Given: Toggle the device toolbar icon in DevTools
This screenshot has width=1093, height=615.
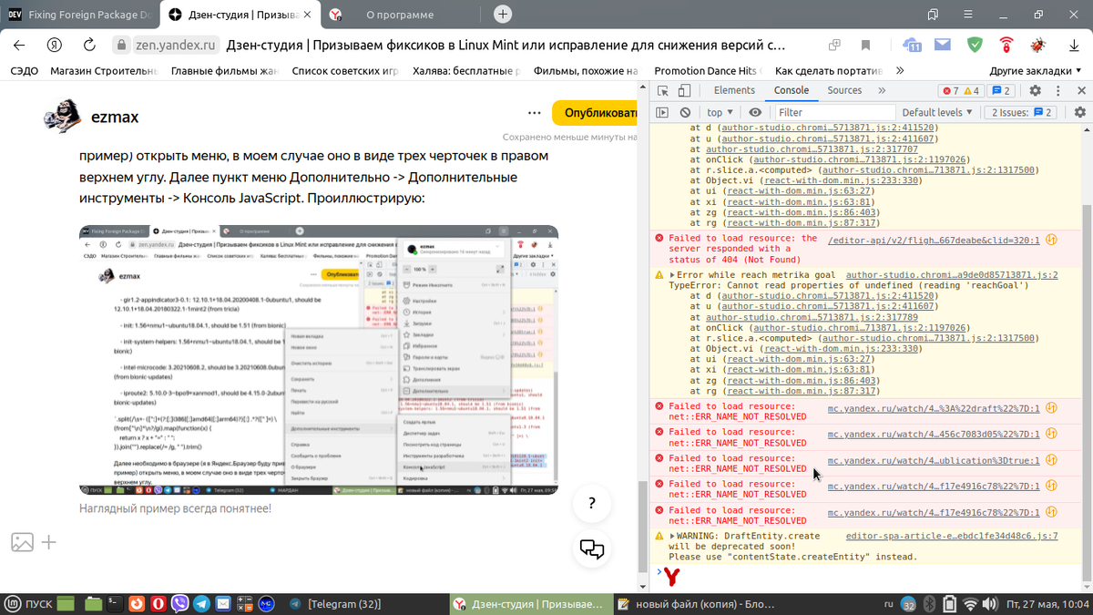Looking at the screenshot, I should point(684,91).
